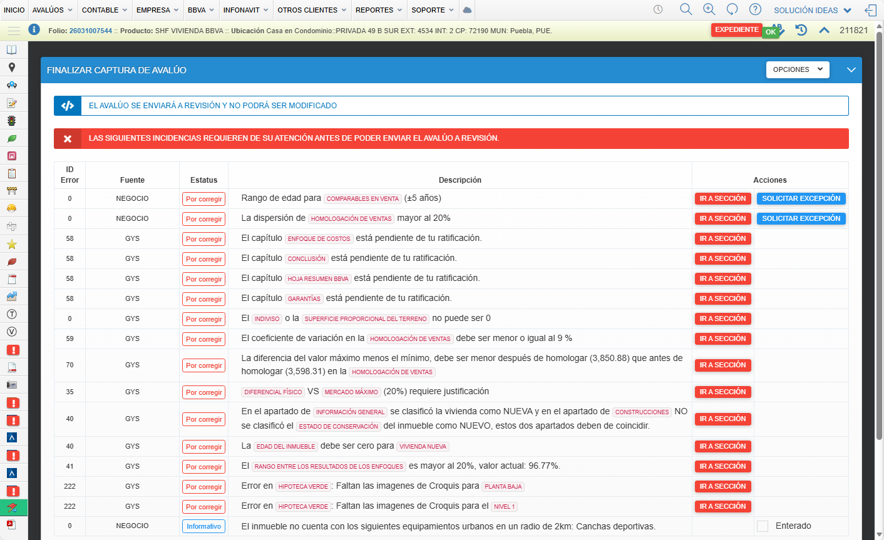Click the zoom-in magnifier icon in top bar
The image size is (884, 540).
click(709, 9)
